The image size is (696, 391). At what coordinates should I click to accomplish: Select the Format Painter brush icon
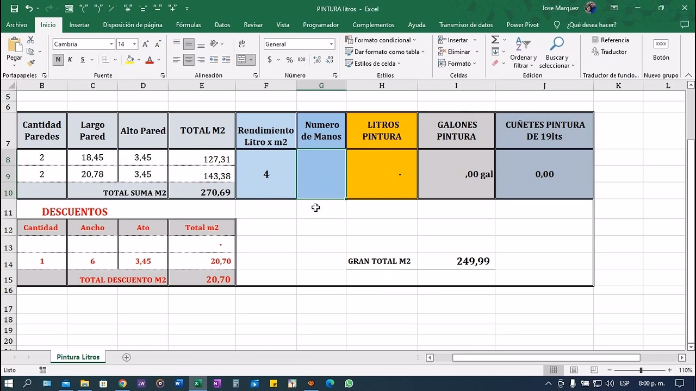coord(31,63)
